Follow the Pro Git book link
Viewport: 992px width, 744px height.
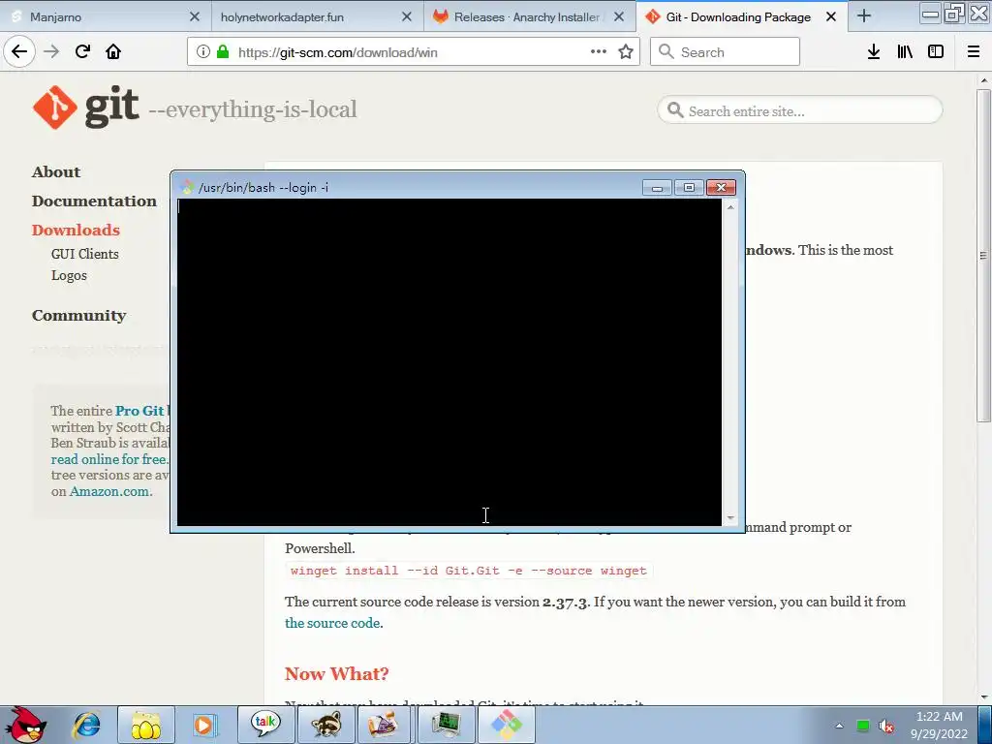[141, 411]
